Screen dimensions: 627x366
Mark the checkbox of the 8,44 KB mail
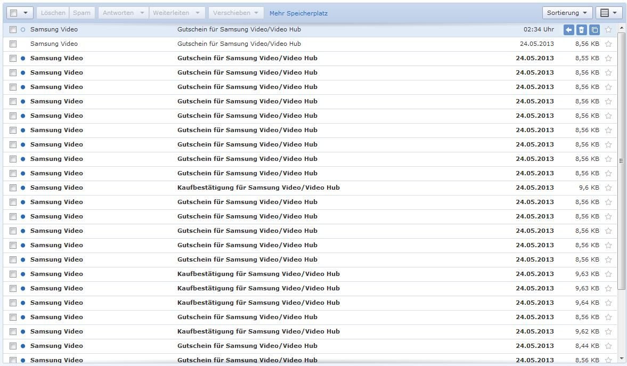pos(13,346)
